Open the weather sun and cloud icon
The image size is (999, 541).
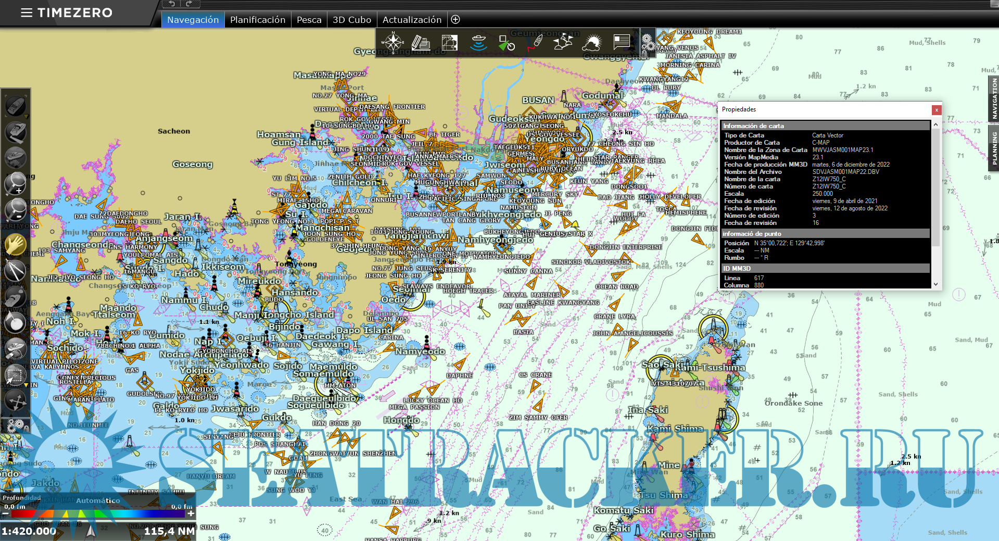(592, 43)
